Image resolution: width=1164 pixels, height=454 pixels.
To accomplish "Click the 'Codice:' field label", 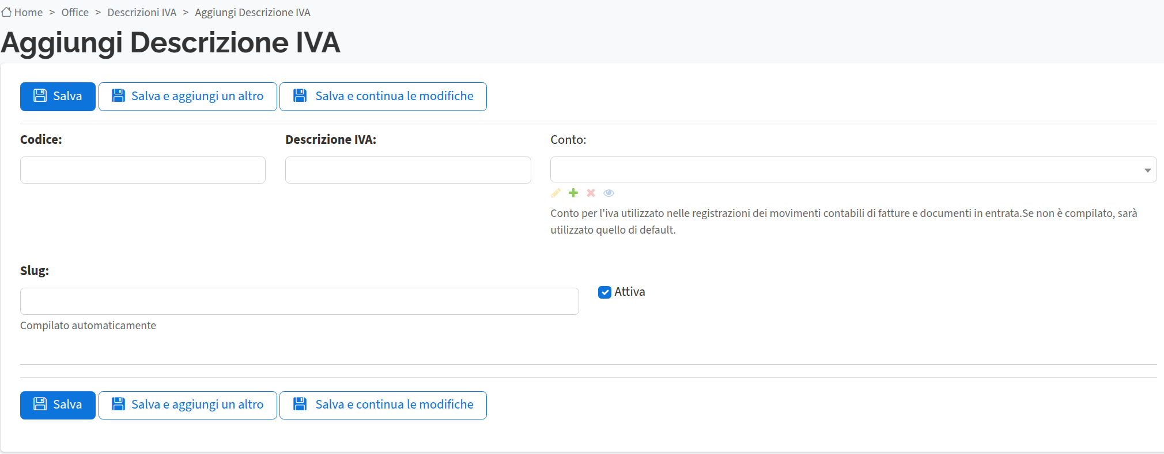I will coord(41,140).
